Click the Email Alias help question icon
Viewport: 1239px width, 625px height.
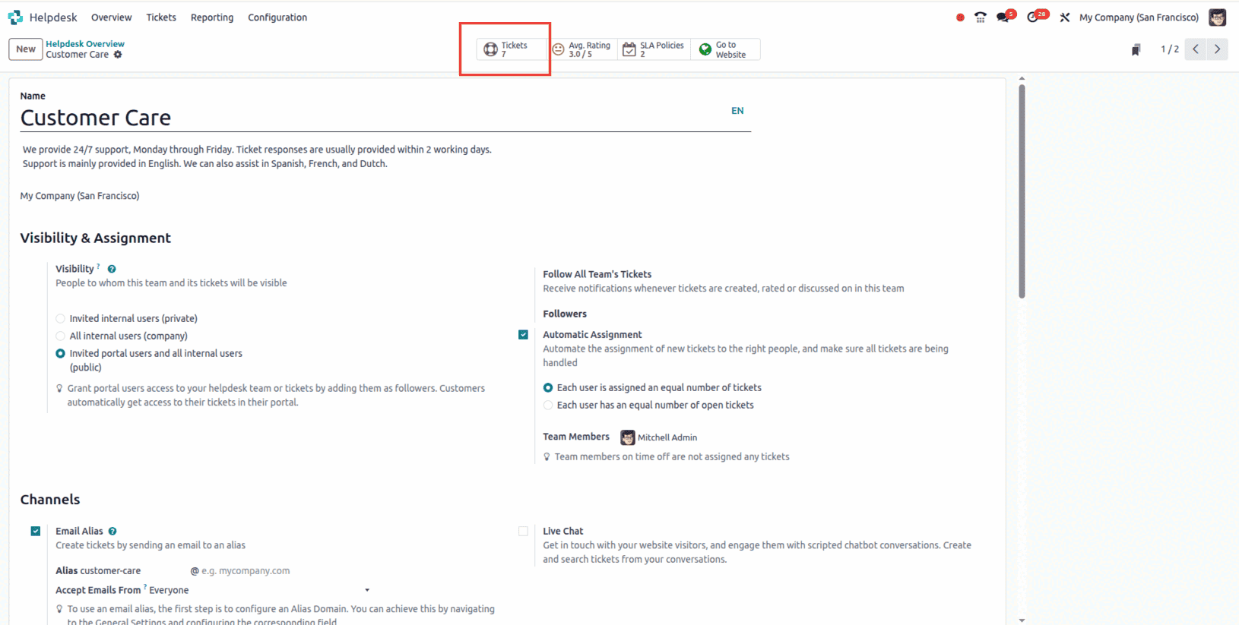click(x=112, y=532)
